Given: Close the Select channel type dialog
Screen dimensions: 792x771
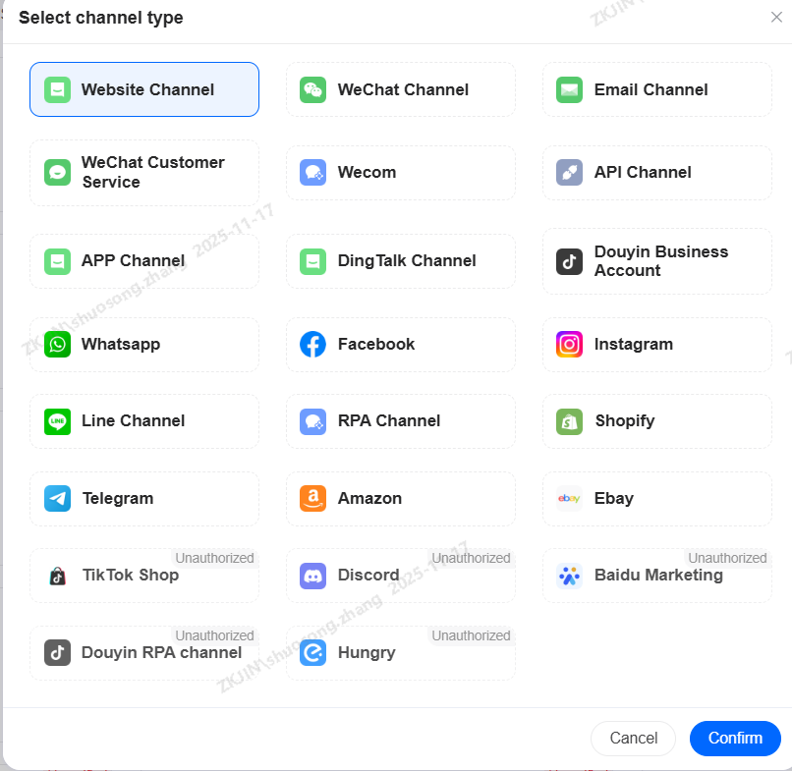Looking at the screenshot, I should coord(776,17).
